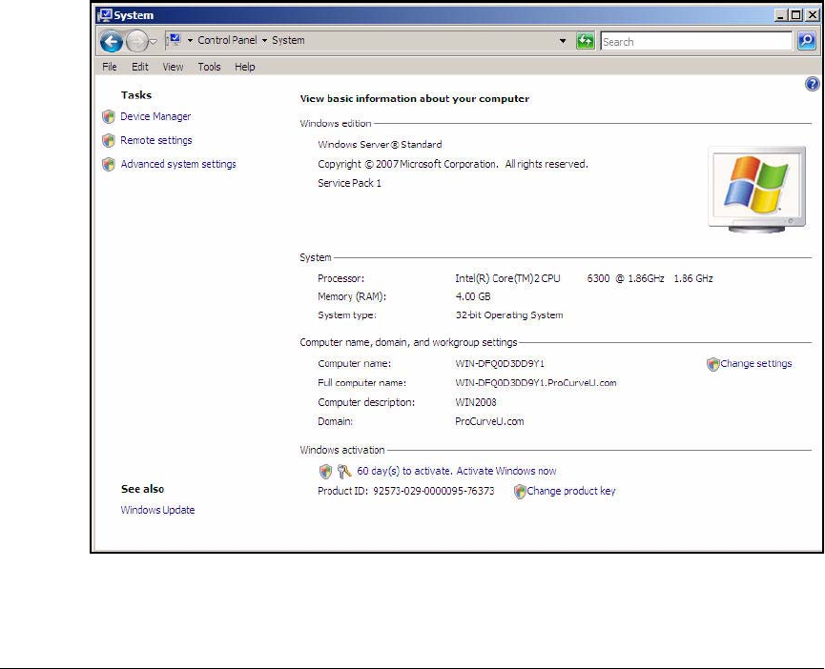The image size is (825, 669).
Task: Click the shield icon beside Device Manager
Action: point(109,116)
